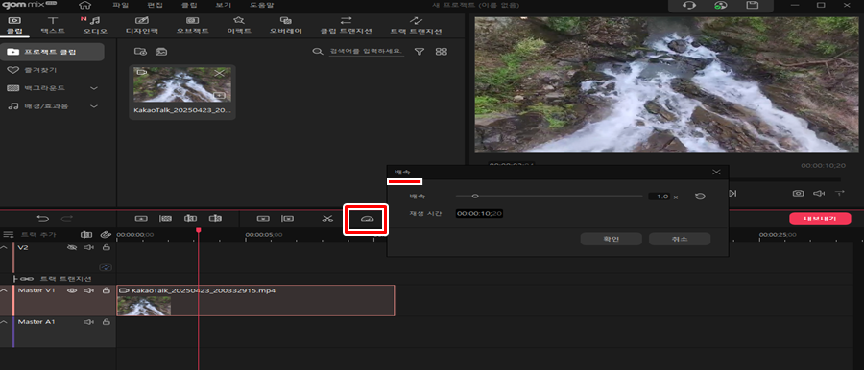The width and height of the screenshot is (864, 370).
Task: Expand the 배경/효과음 section chevron
Action: (94, 106)
